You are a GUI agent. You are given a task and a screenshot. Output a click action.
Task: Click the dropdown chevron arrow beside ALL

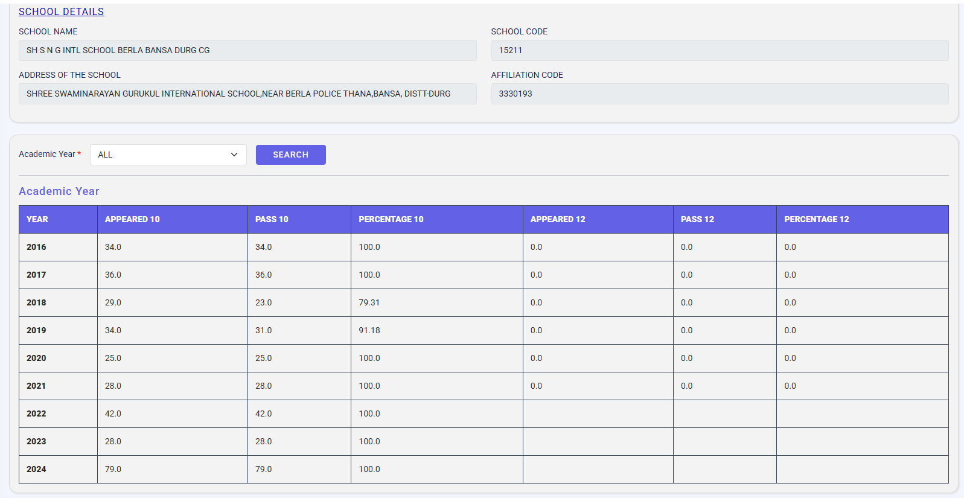click(234, 155)
